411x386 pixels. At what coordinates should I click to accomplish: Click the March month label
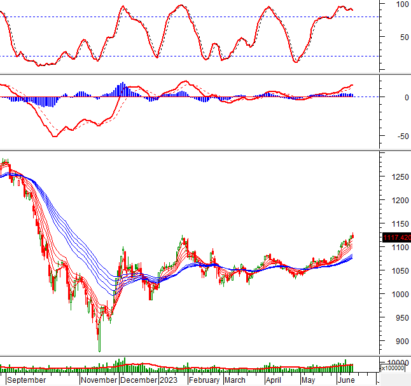(x=235, y=380)
